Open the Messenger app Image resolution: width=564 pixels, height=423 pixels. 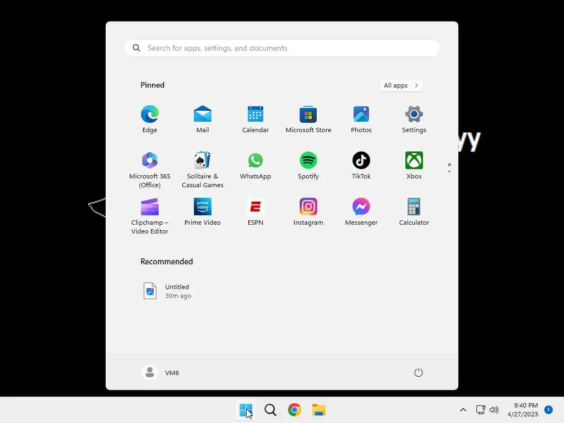click(361, 212)
